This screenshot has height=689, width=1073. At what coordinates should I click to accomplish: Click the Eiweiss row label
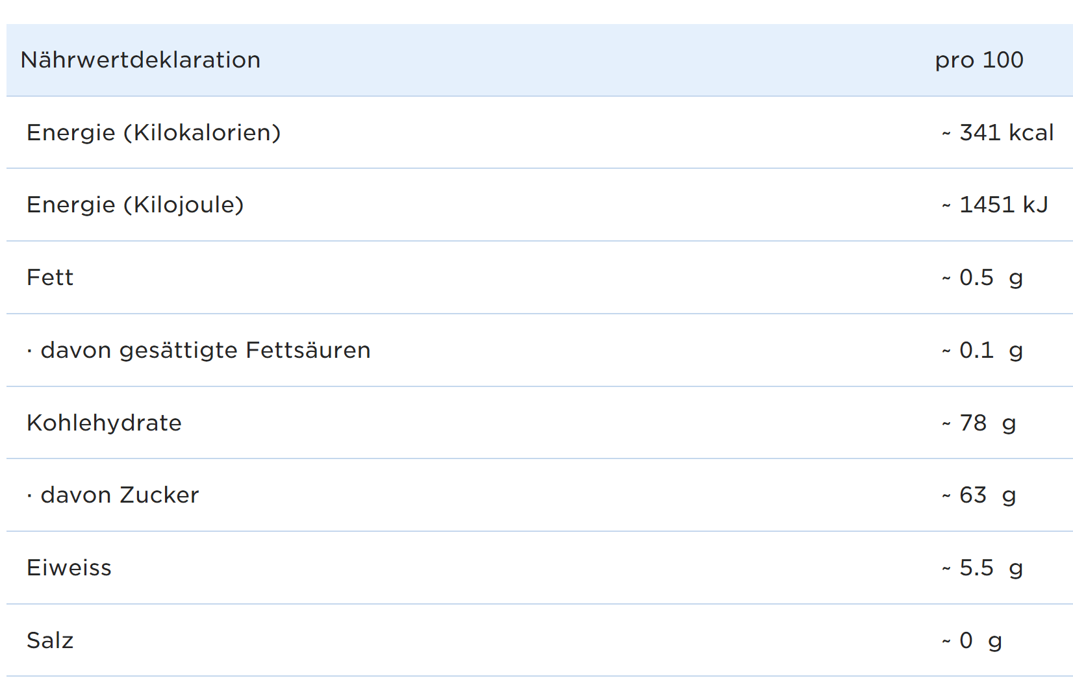pos(69,568)
